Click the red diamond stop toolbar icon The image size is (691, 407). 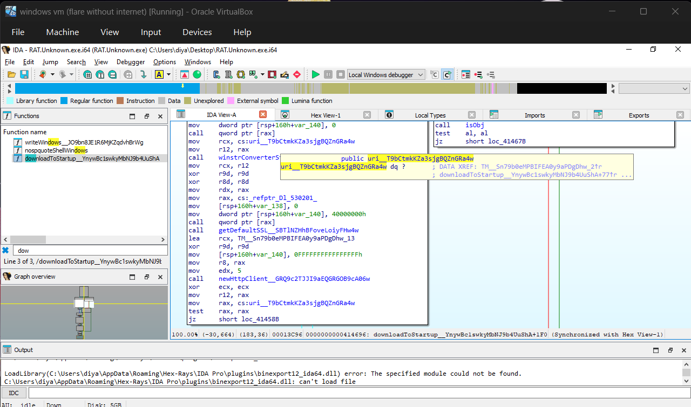tap(297, 74)
